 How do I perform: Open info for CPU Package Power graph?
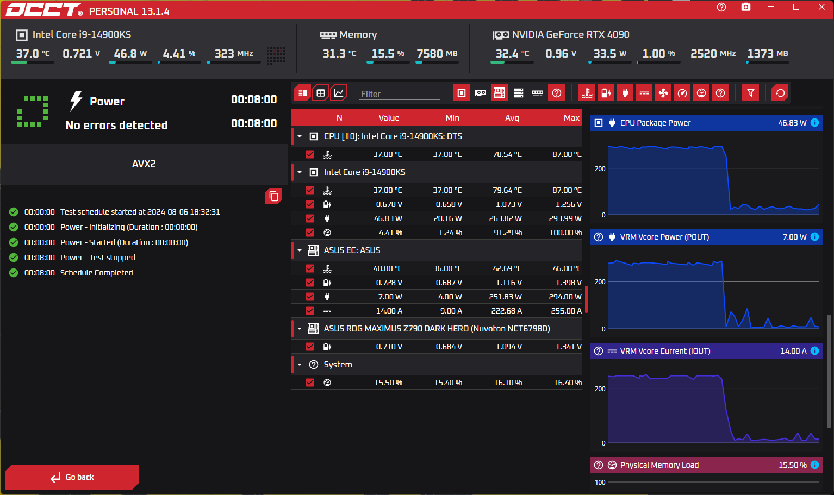(x=814, y=123)
